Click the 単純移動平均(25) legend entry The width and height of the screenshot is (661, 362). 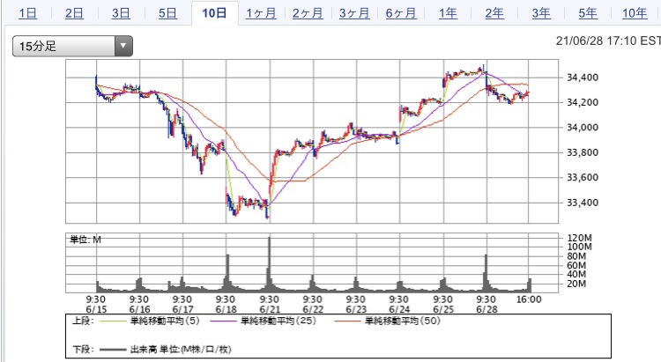pyautogui.click(x=263, y=321)
